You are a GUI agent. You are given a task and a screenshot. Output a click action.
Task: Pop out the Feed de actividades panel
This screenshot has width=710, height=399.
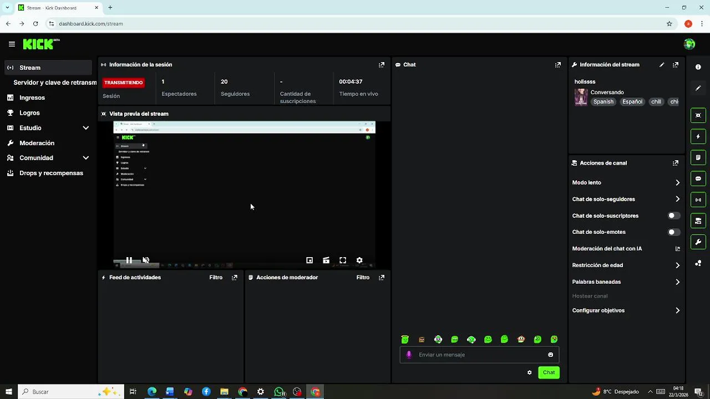click(235, 278)
